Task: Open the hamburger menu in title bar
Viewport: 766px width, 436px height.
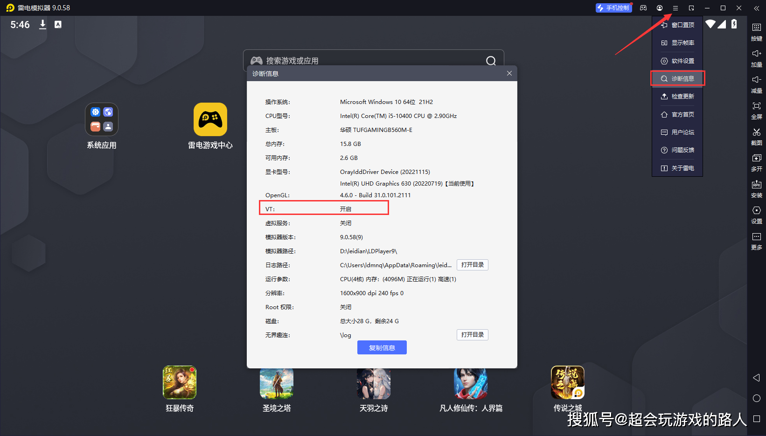Action: (x=675, y=8)
